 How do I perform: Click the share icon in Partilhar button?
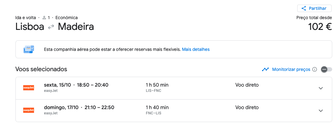click(x=303, y=9)
